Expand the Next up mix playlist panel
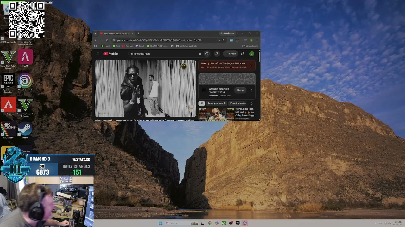The height and width of the screenshot is (227, 405). pyautogui.click(x=251, y=66)
